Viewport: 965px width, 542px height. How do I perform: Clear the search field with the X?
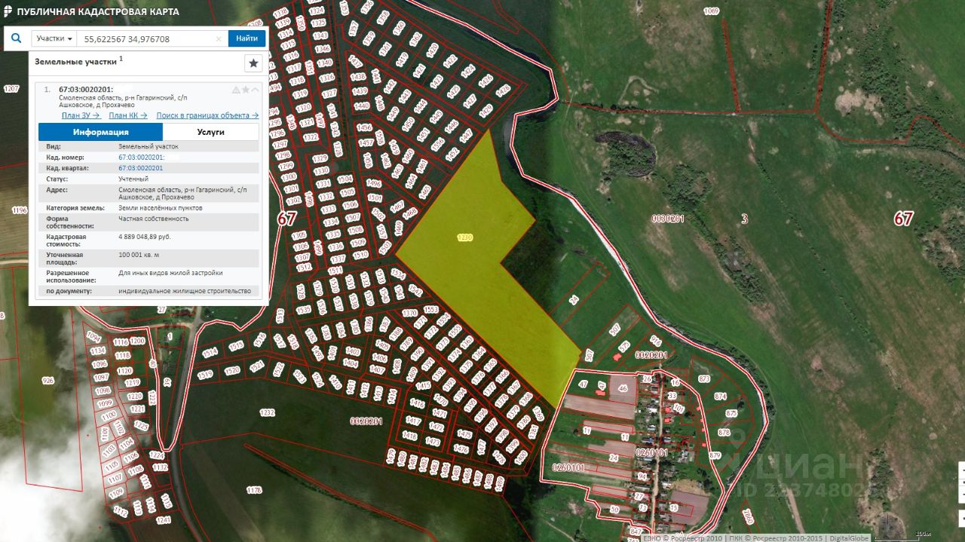point(219,38)
